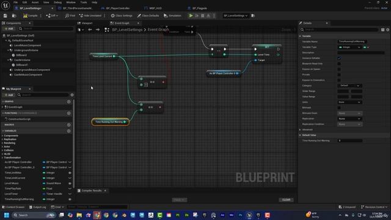Open the Tools menu
Image resolution: width=391 pixels, height=220 pixels.
tap(84, 2)
